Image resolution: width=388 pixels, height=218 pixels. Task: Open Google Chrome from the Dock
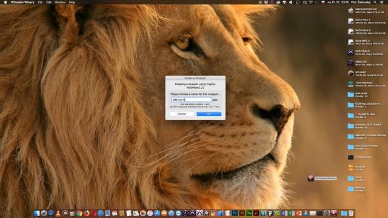79,213
